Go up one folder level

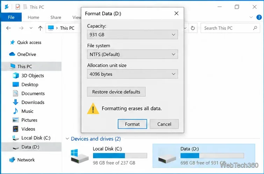coord(40,28)
